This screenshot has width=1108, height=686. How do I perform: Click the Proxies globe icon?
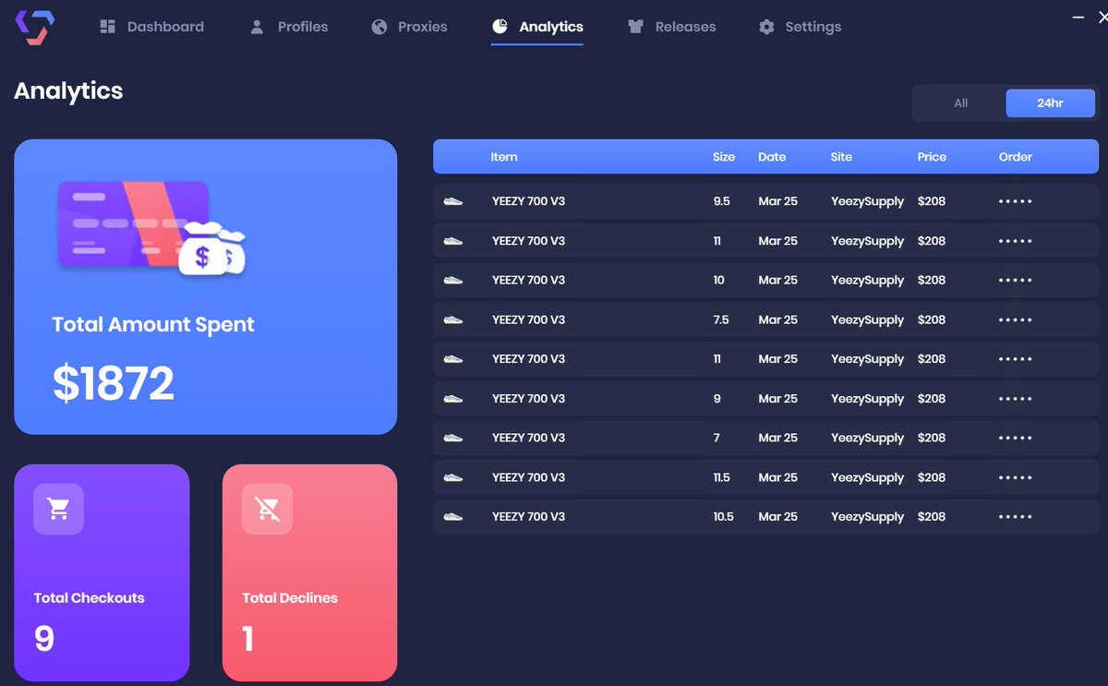(379, 27)
